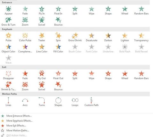This screenshot has width=153, height=137.
Task: Apply the Pulse emphasis effect
Action: point(9,37)
